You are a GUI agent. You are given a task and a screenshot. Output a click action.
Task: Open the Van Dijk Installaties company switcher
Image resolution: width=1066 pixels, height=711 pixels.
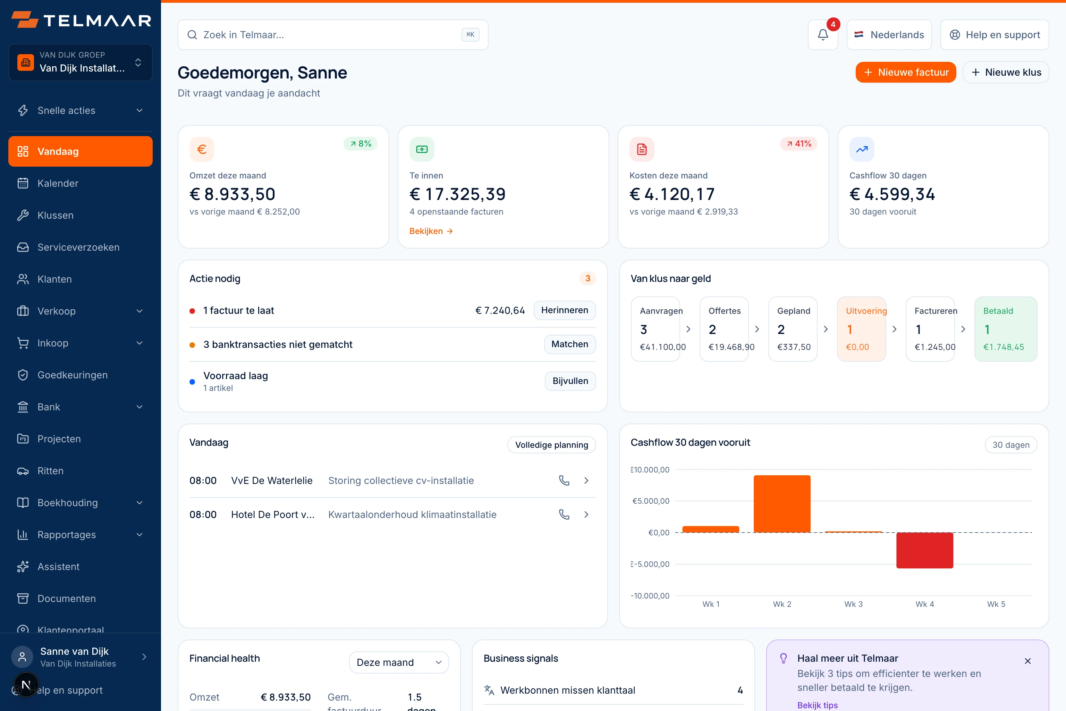coord(81,62)
